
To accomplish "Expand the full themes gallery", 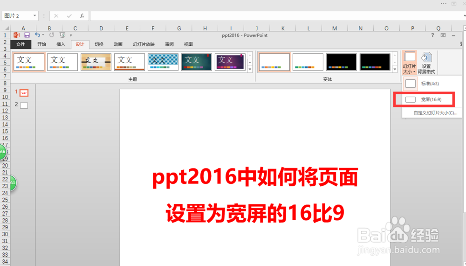I will (250, 70).
